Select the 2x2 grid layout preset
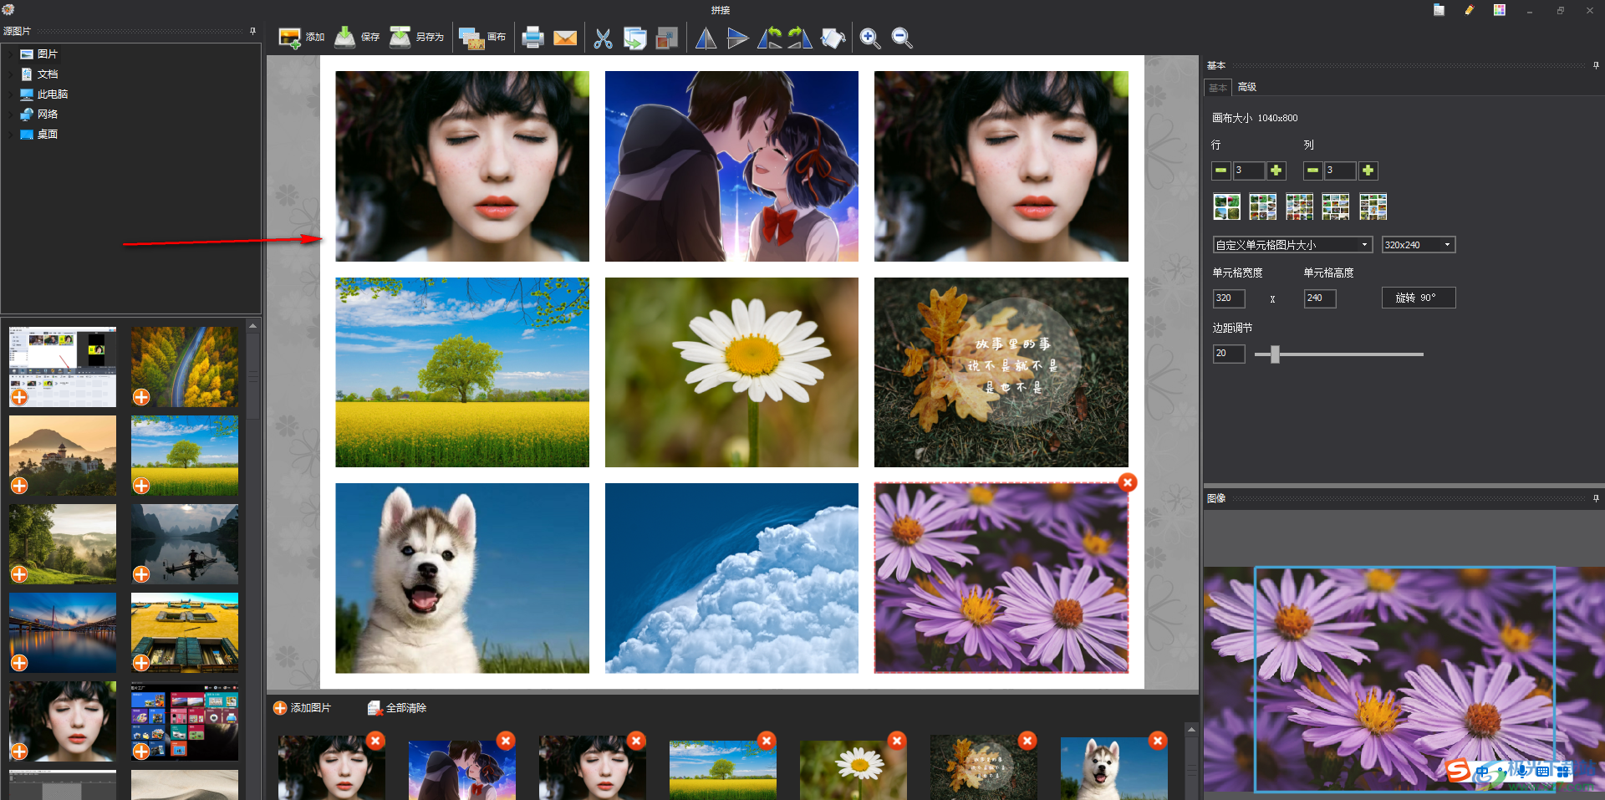1605x800 pixels. 1226,206
